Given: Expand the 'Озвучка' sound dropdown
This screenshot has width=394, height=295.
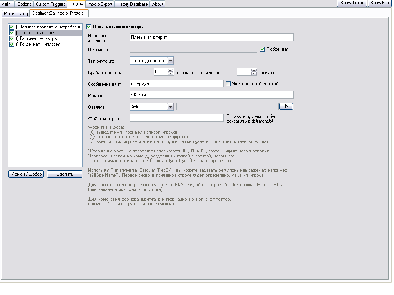Looking at the screenshot, I should [x=170, y=107].
